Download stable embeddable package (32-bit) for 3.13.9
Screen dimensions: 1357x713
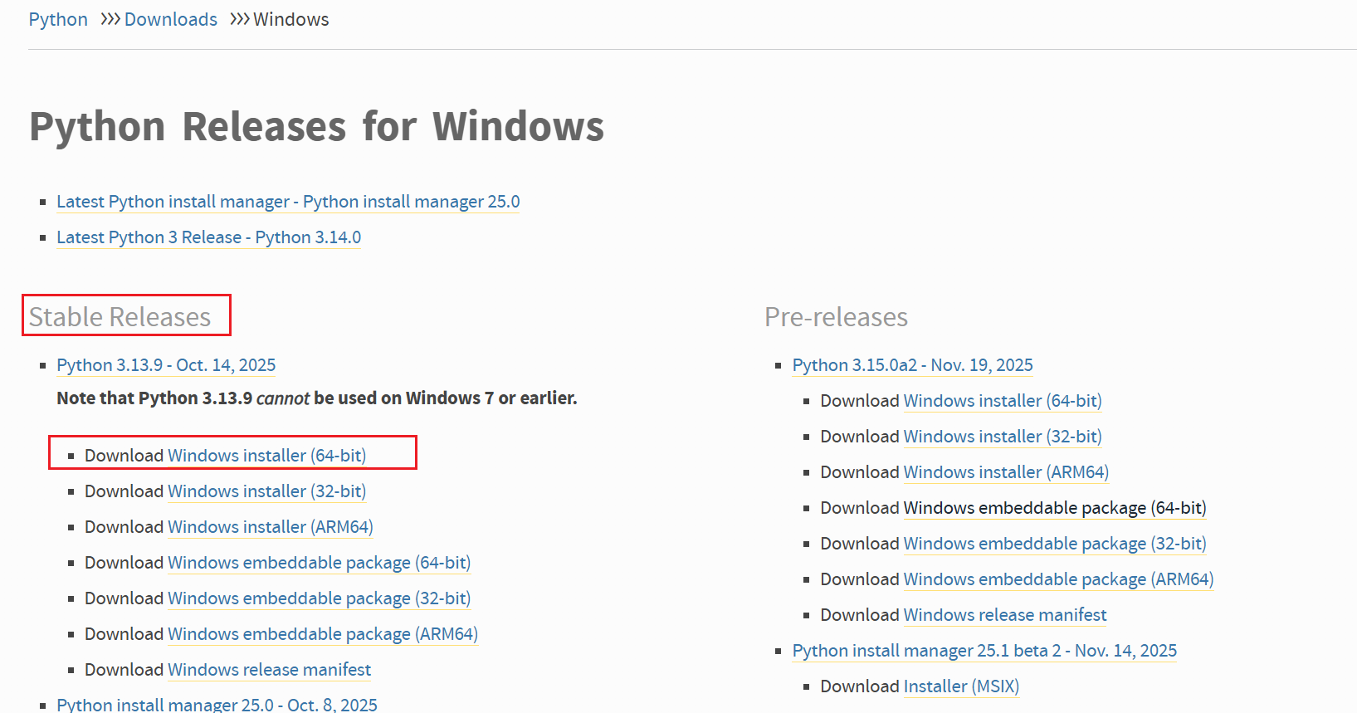tap(319, 598)
